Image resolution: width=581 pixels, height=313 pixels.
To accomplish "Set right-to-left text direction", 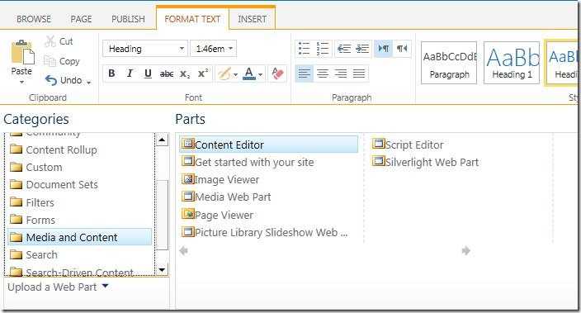I will 402,49.
